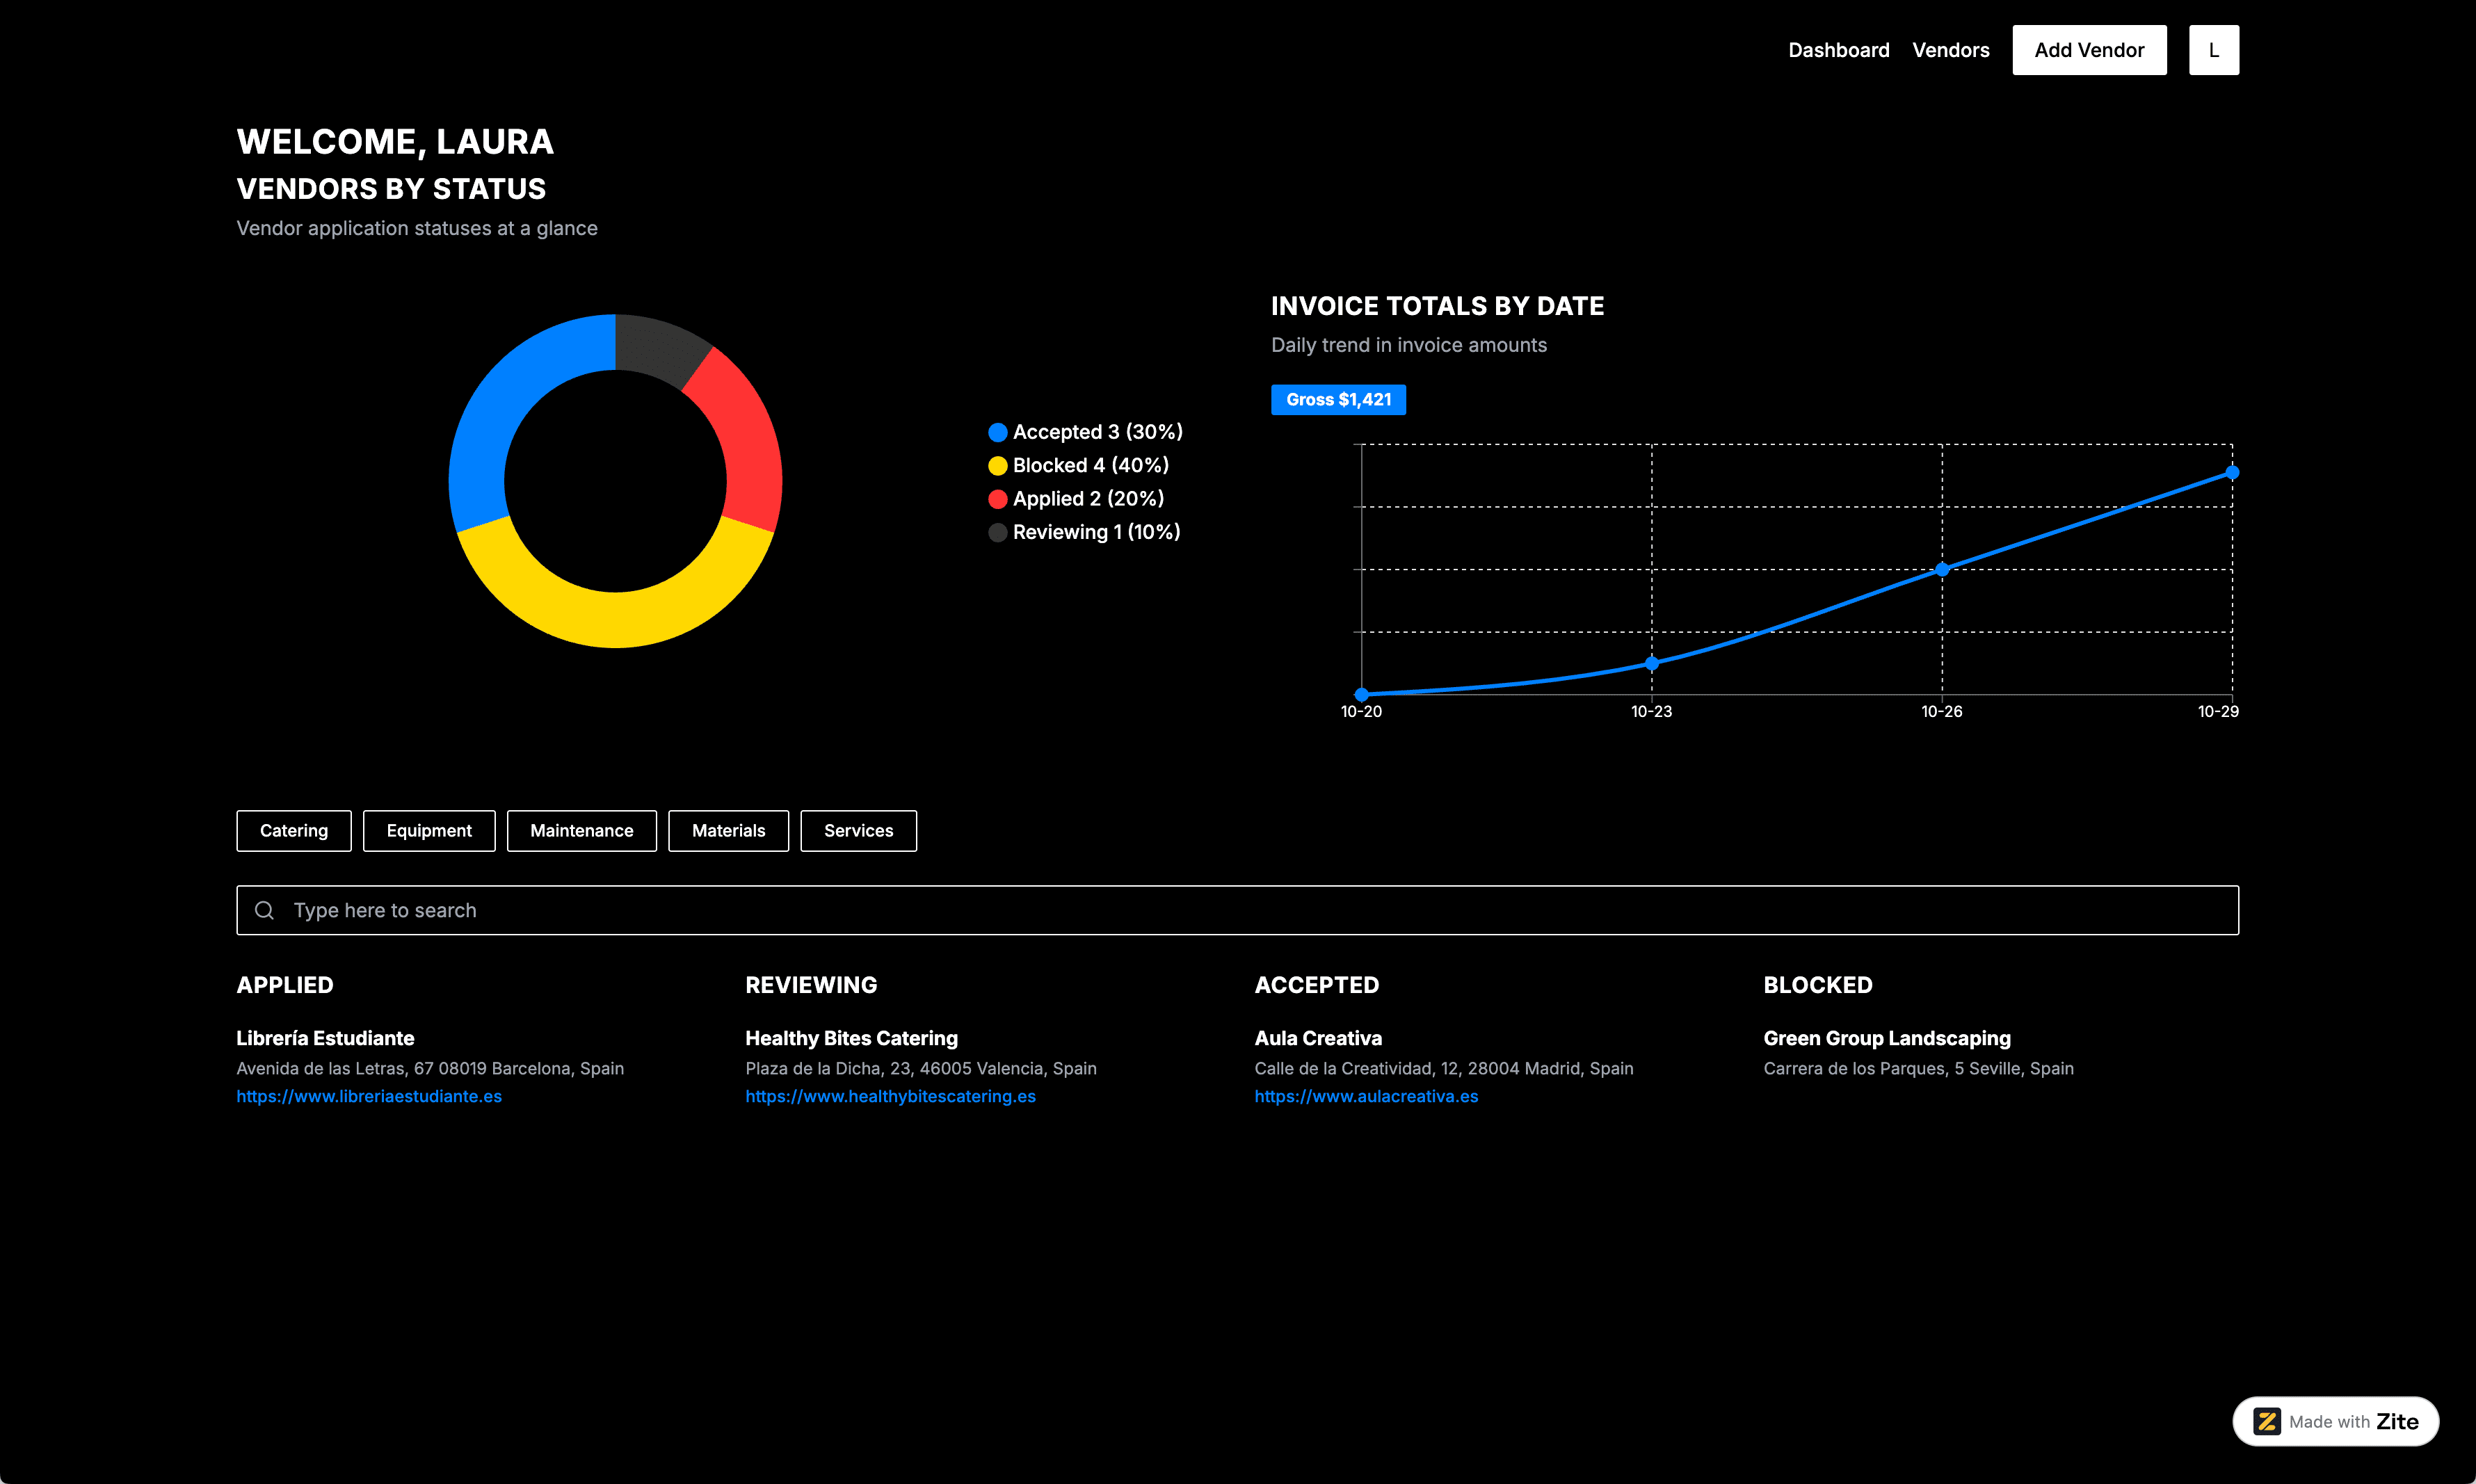Open the L user avatar
Image resolution: width=2476 pixels, height=1484 pixels.
pyautogui.click(x=2213, y=50)
